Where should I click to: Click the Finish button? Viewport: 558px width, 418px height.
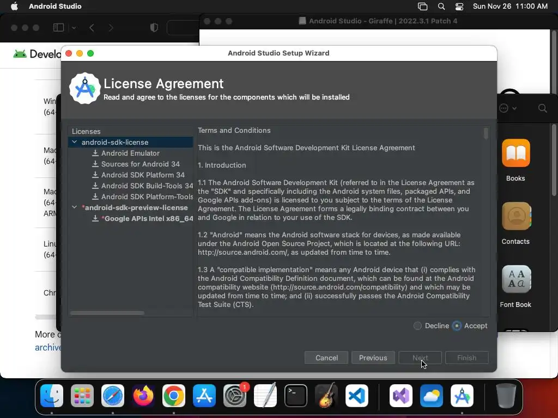coord(466,358)
